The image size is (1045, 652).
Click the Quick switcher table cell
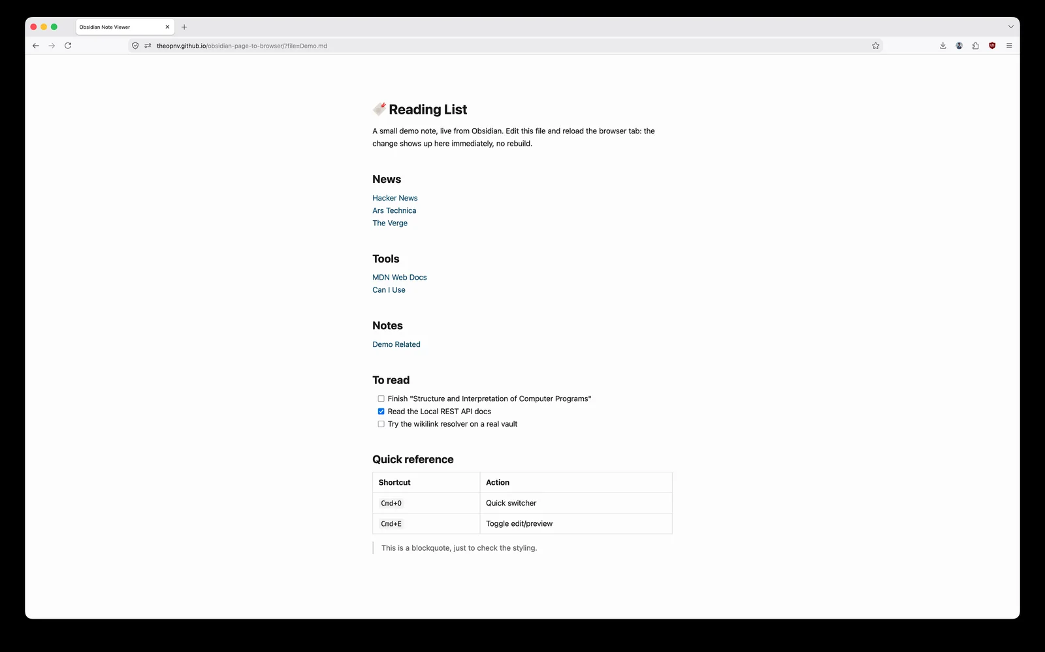(576, 503)
